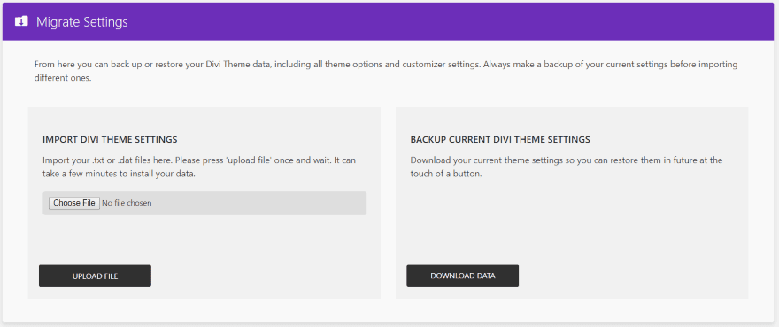The height and width of the screenshot is (327, 779).
Task: Click the 'Import your .txt or .dat files' description
Action: (x=199, y=167)
